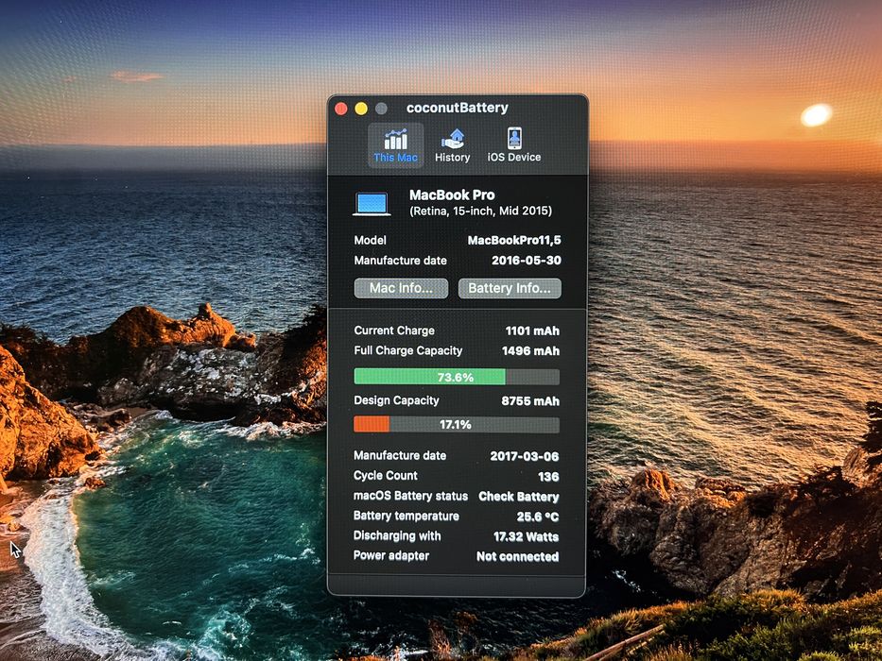Click the value 17.32 Watts
882x661 pixels.
(x=526, y=536)
